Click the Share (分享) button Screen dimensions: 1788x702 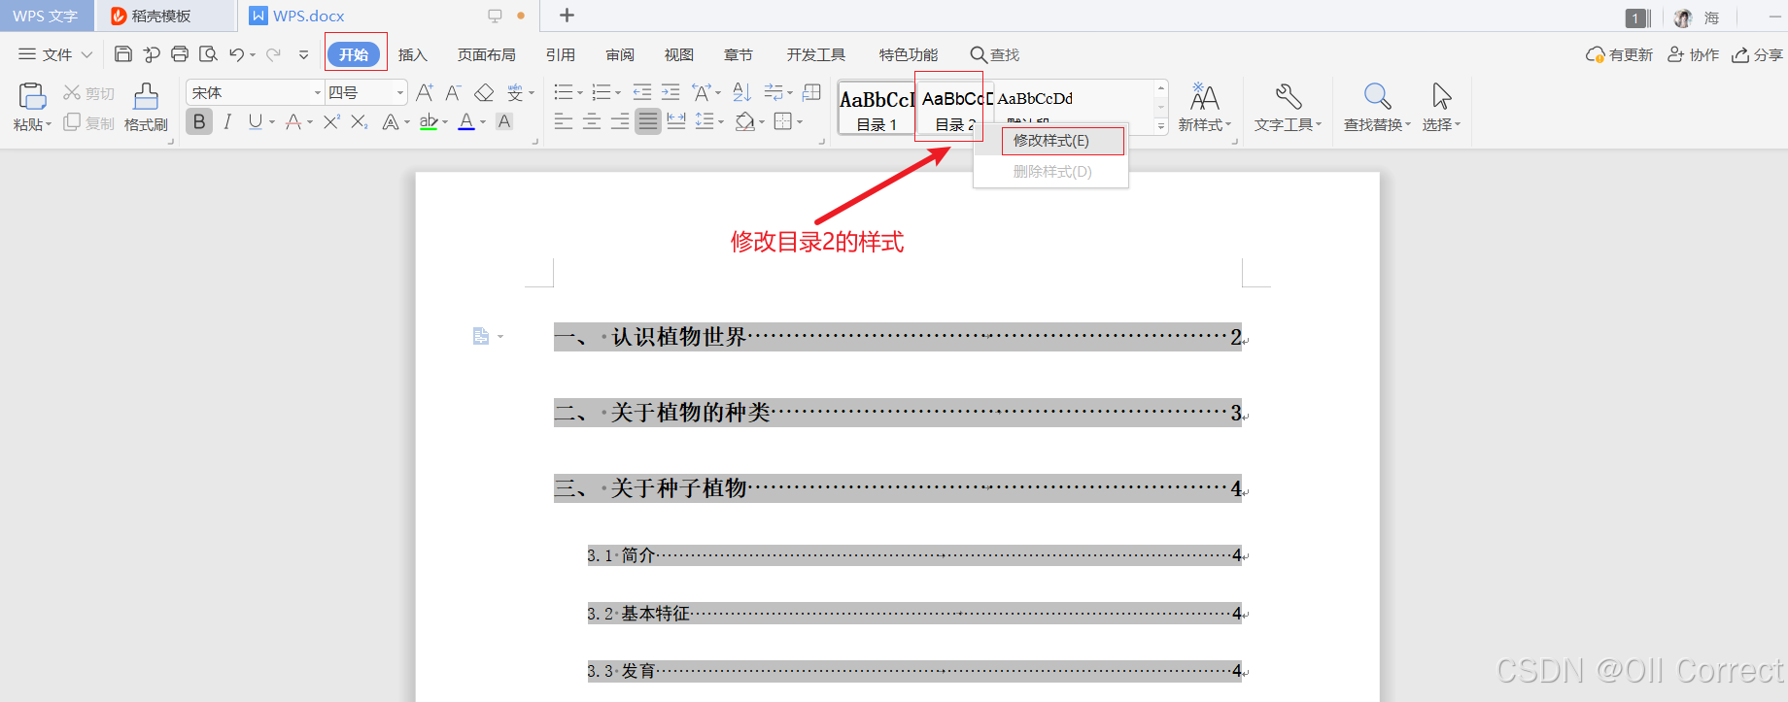tap(1758, 54)
